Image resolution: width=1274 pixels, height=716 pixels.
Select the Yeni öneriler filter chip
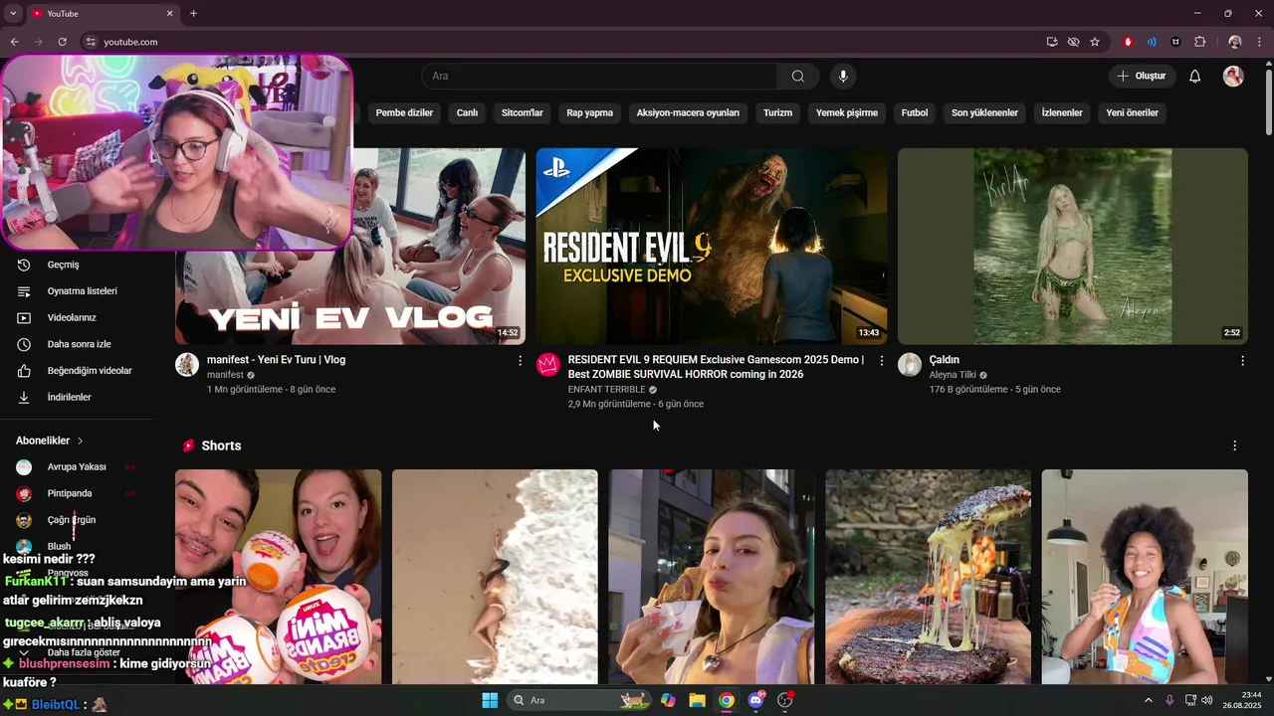[x=1132, y=112]
